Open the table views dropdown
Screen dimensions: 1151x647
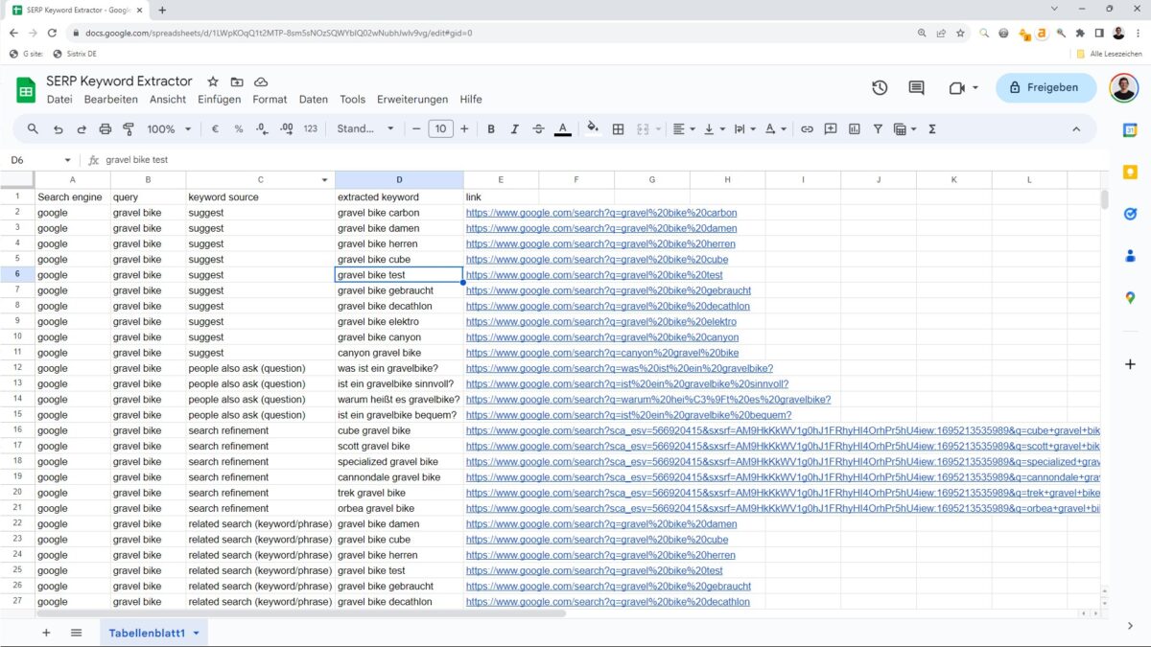coord(905,128)
